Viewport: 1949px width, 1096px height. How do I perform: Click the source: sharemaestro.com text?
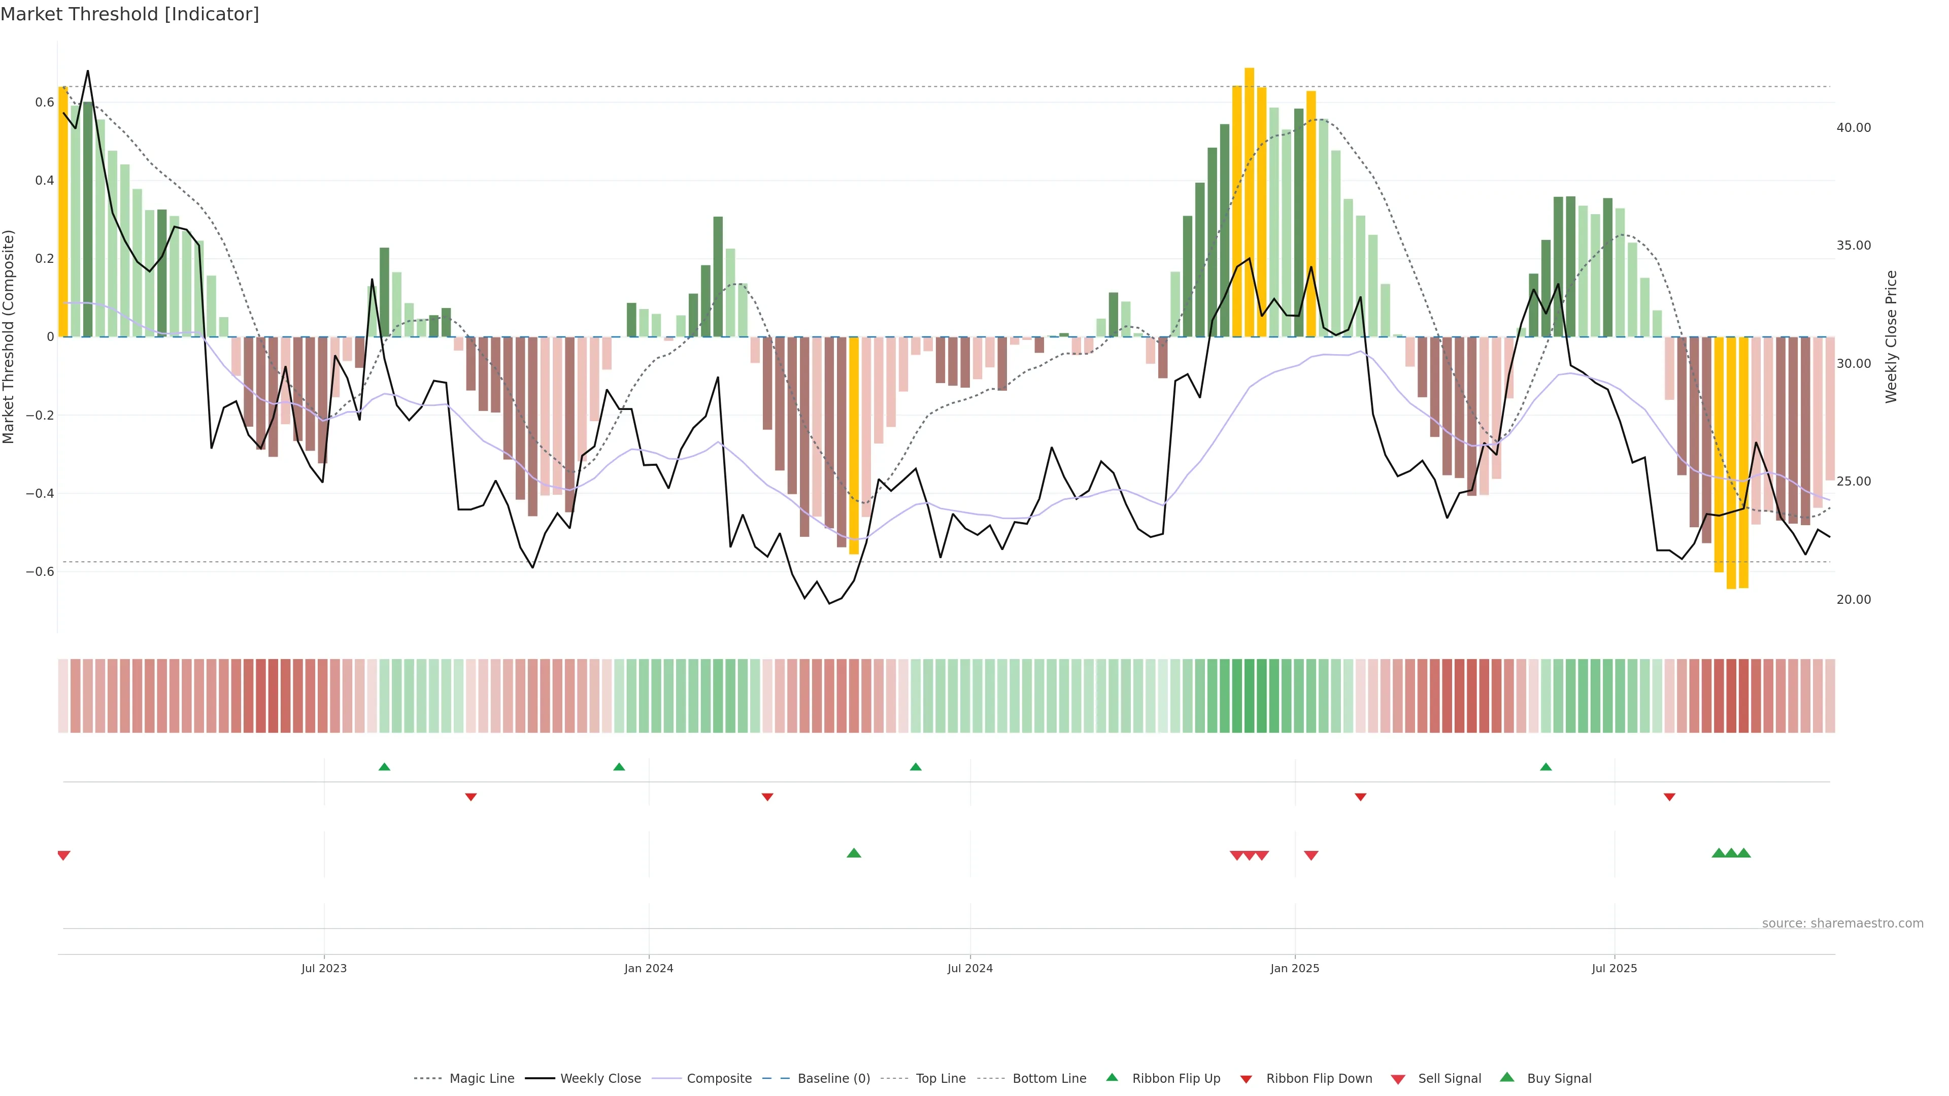pos(1842,923)
